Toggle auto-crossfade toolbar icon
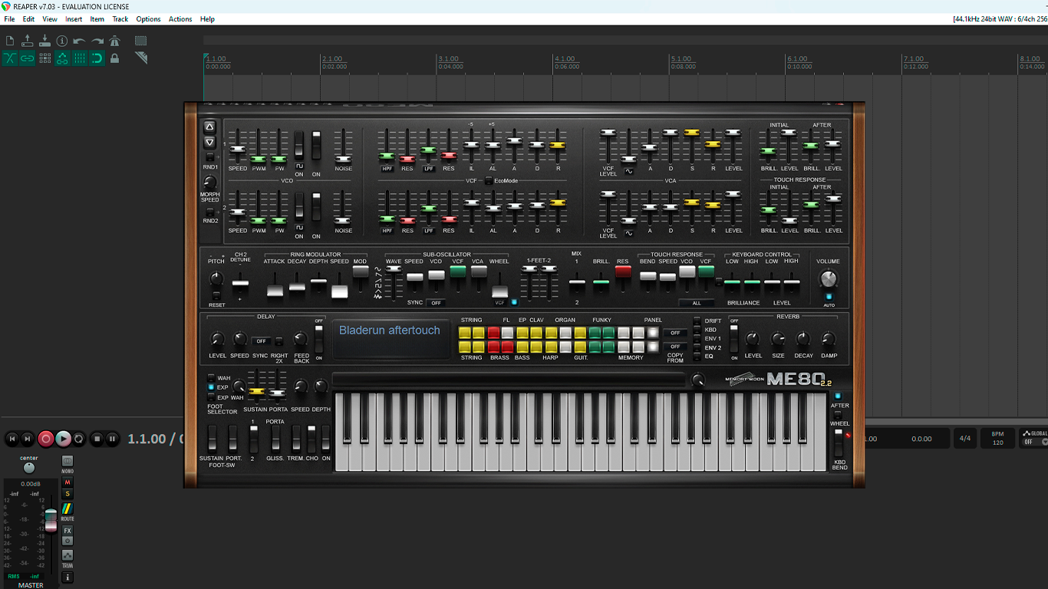Screen dimensions: 1048x589 click(10, 58)
